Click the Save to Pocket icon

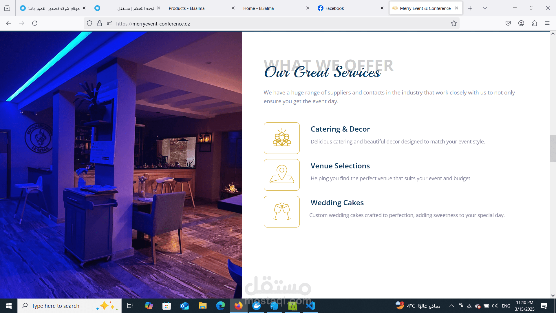[x=508, y=23]
